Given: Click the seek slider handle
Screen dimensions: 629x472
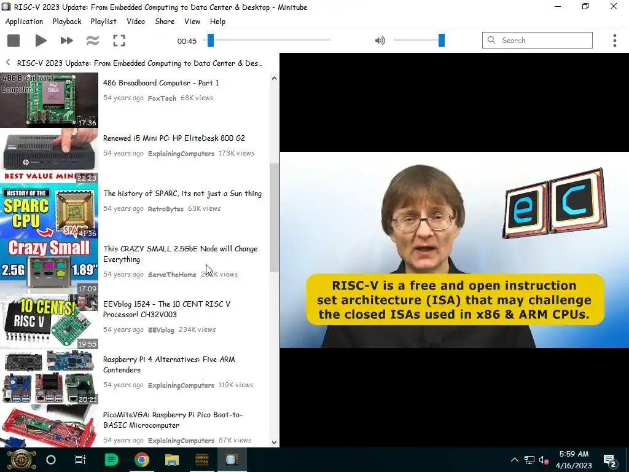Looking at the screenshot, I should coord(211,40).
